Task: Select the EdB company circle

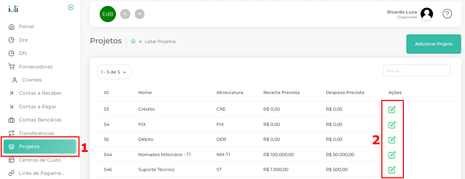Action: point(108,14)
